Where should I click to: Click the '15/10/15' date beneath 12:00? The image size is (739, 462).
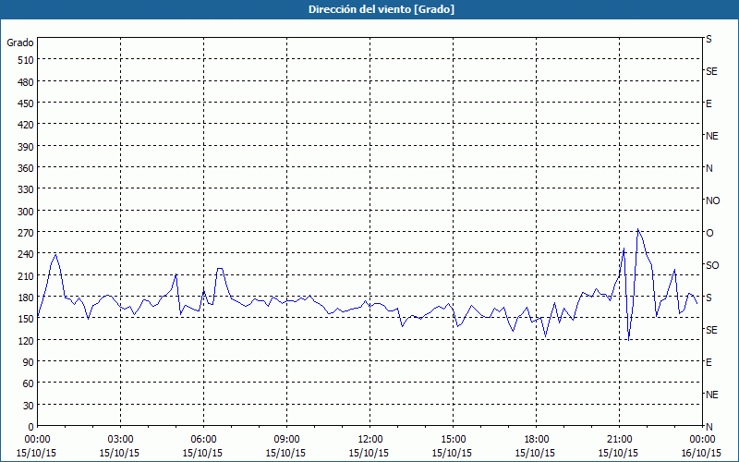click(x=369, y=453)
